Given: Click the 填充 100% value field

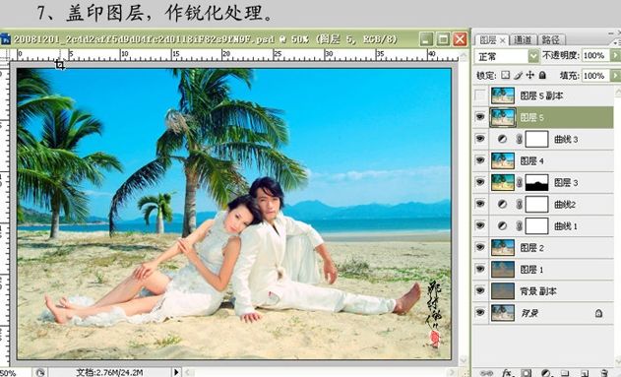Looking at the screenshot, I should pyautogui.click(x=595, y=75).
